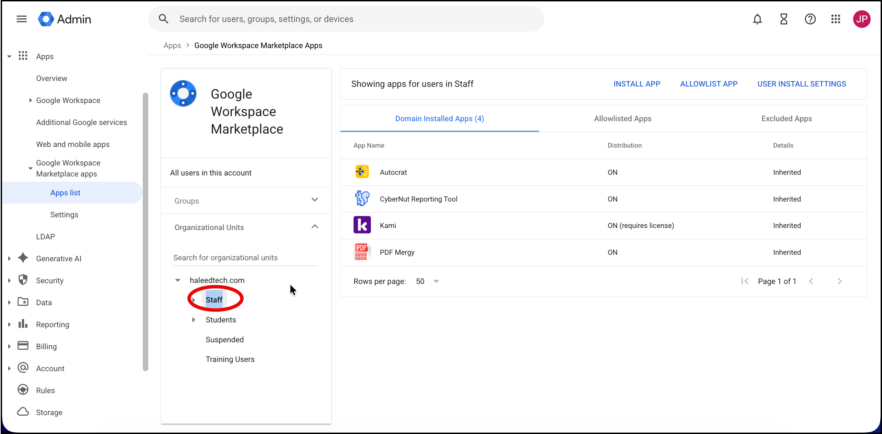The height and width of the screenshot is (434, 882).
Task: Switch to Domain Installed Apps tab
Action: pyautogui.click(x=440, y=118)
